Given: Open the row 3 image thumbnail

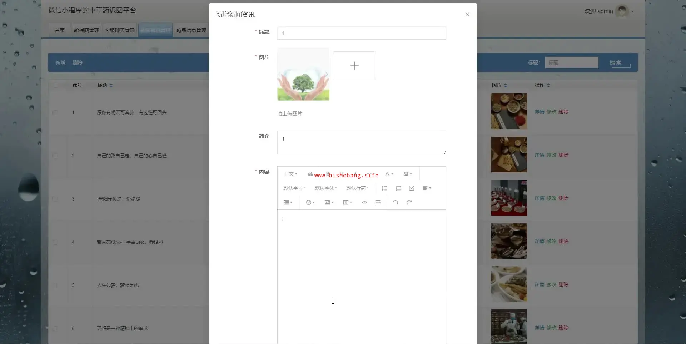Looking at the screenshot, I should 509,198.
